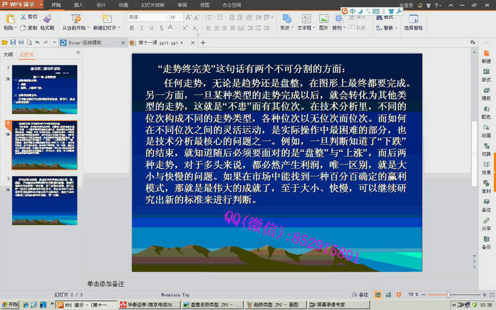Open the 设计 ribbon tab
The height and width of the screenshot is (310, 496).
click(101, 5)
